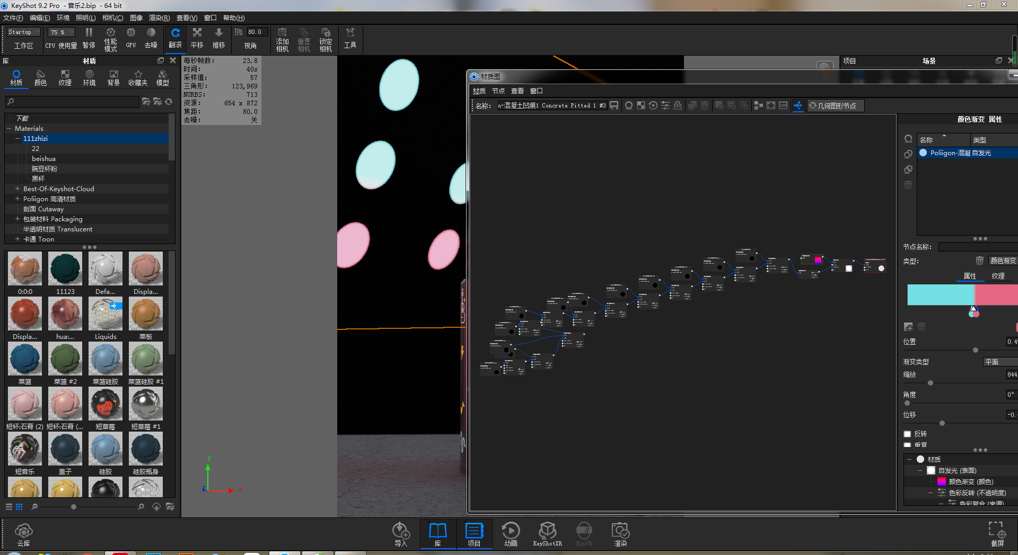Open the gradient type 平面 dropdown
1018x555 pixels.
coord(999,362)
